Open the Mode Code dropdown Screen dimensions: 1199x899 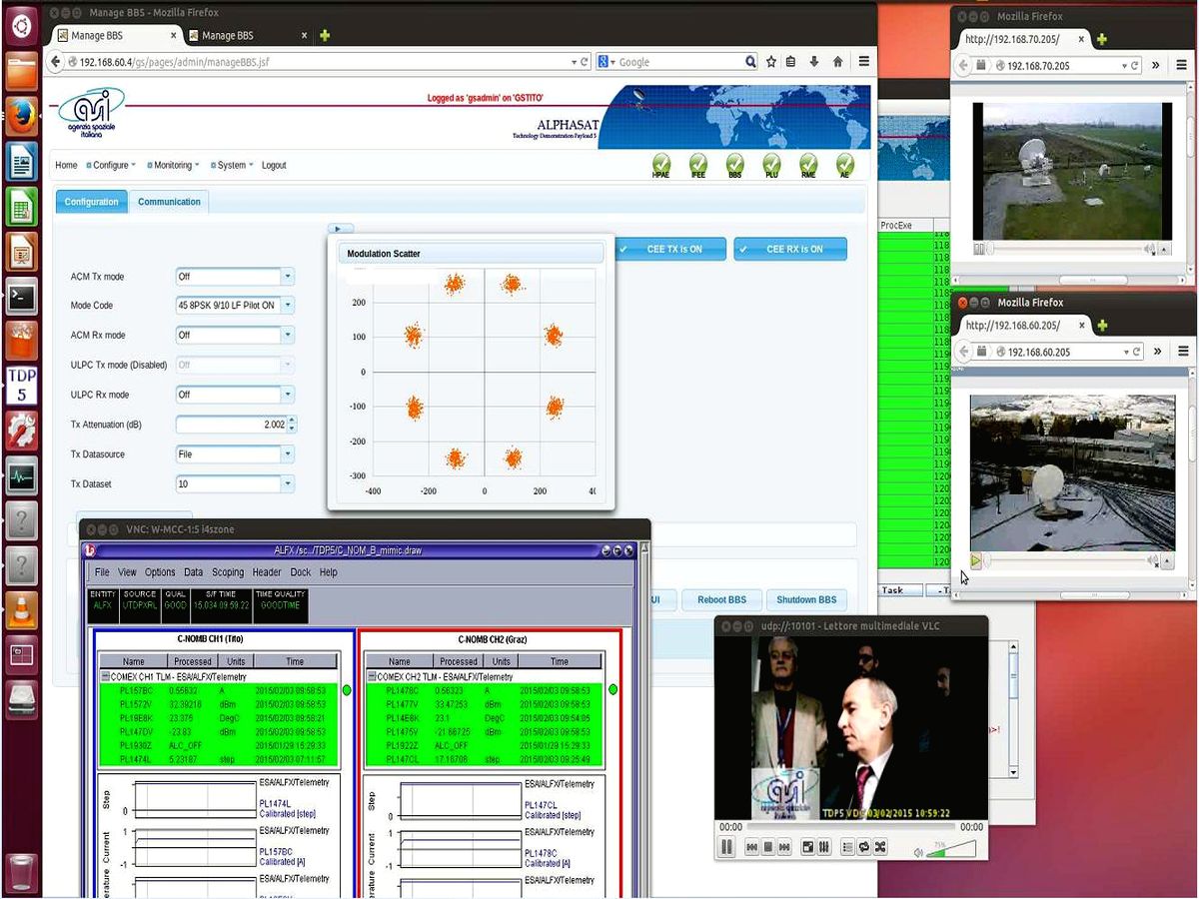coord(288,306)
